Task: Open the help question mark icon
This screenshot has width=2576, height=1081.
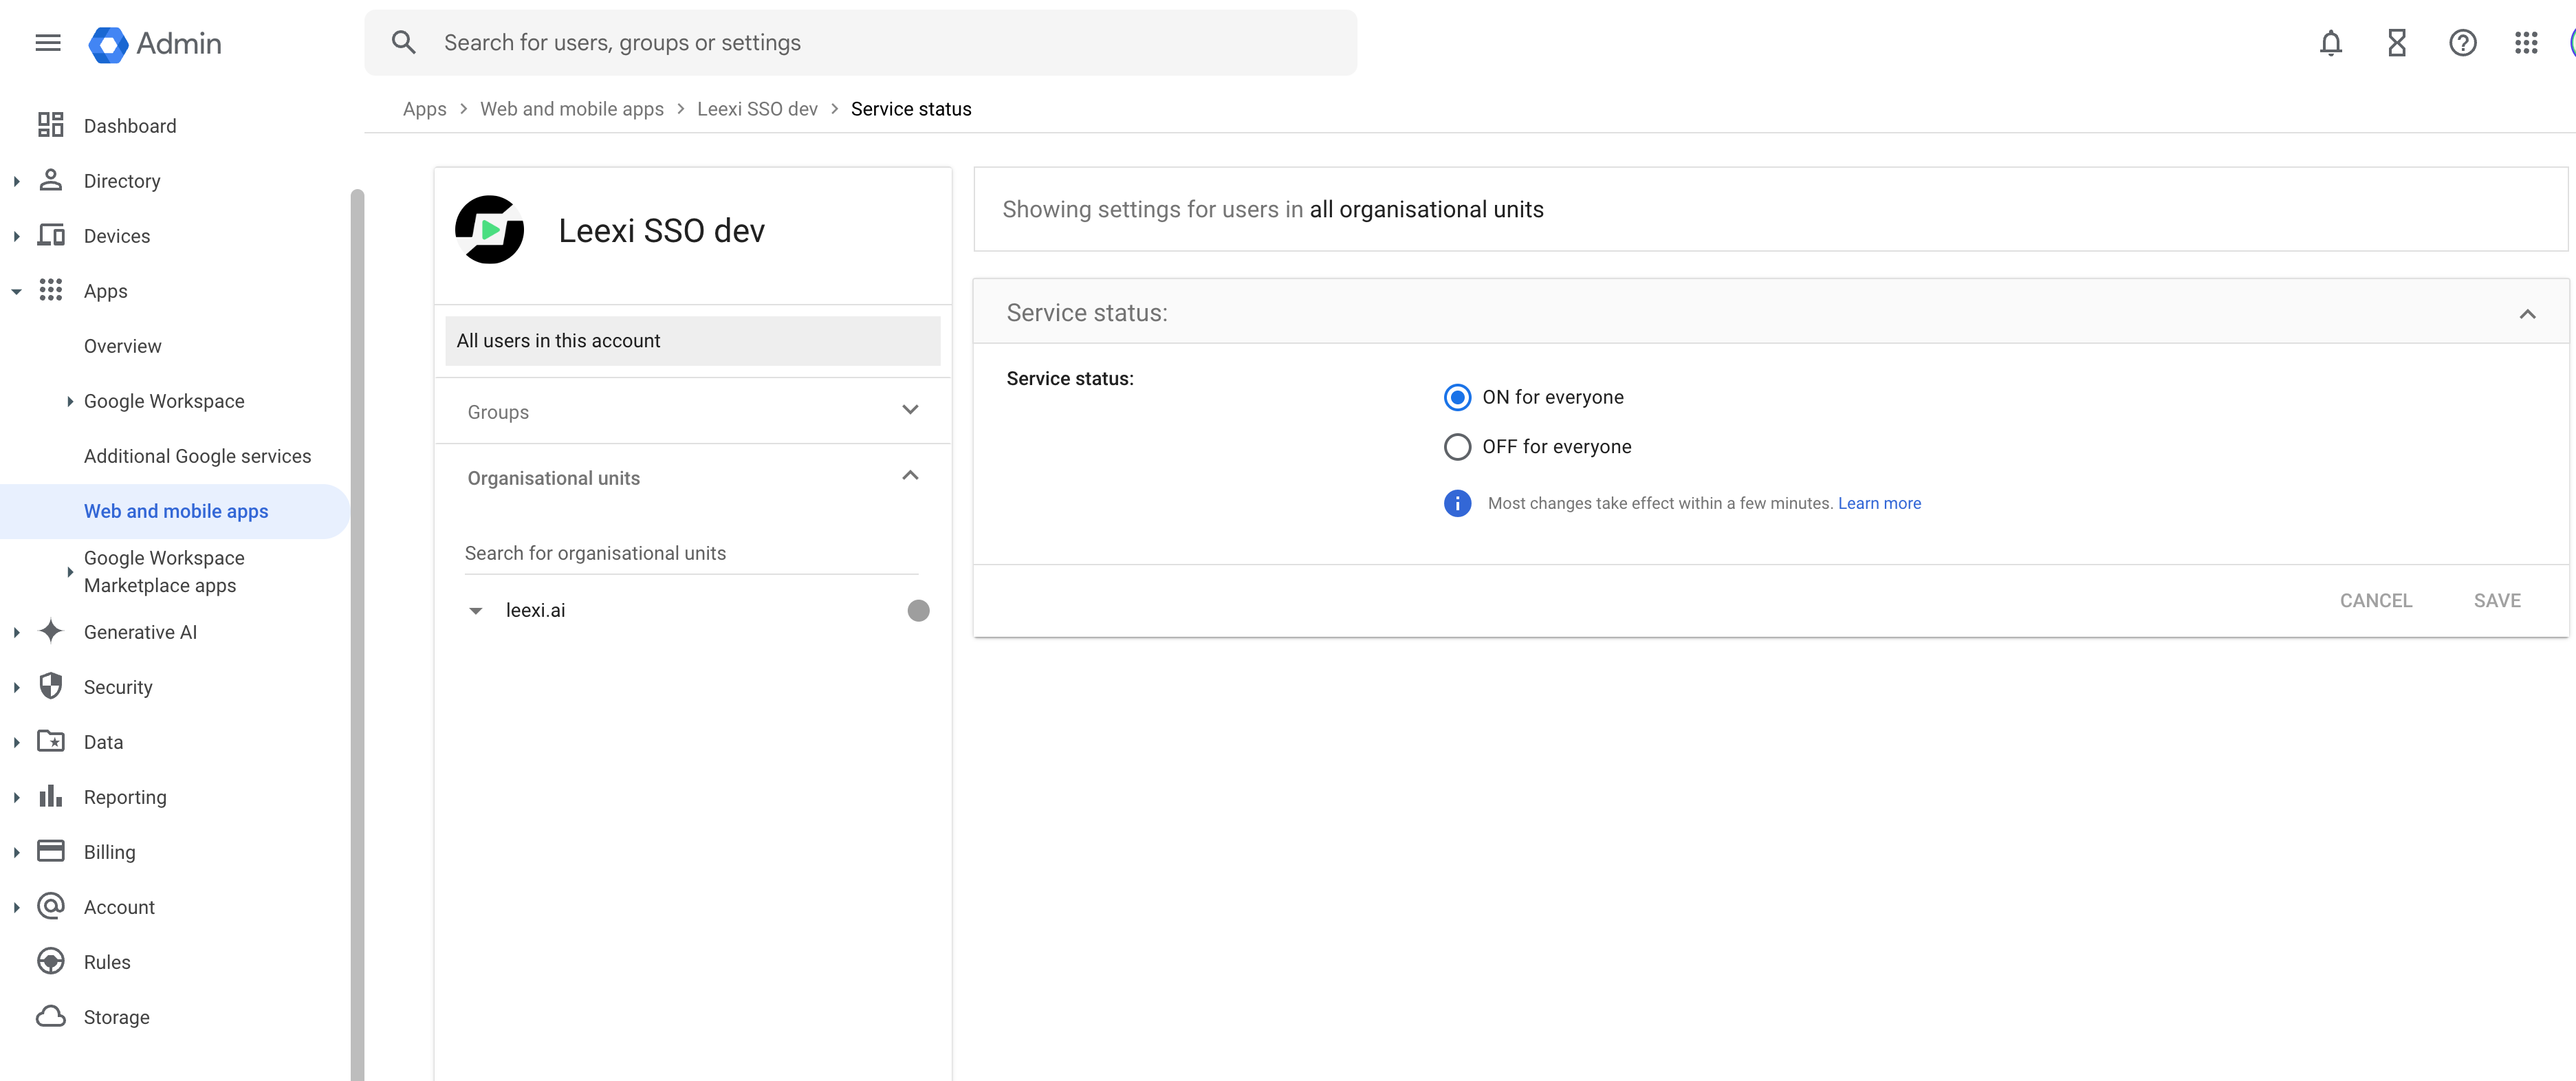Action: click(2462, 43)
